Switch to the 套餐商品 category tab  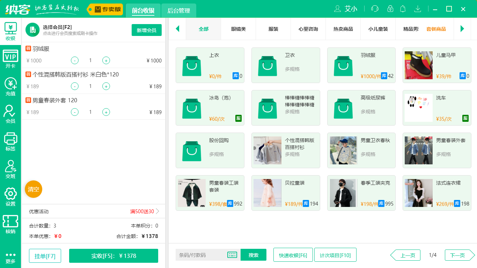click(437, 29)
